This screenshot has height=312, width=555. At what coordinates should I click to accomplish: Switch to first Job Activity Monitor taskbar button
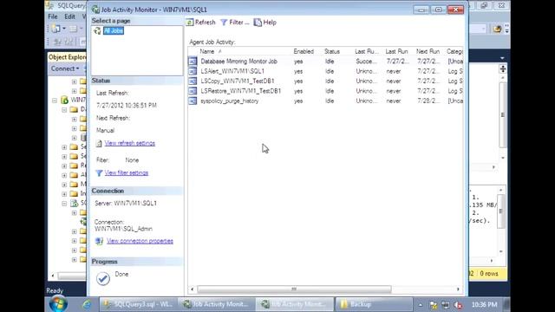216,304
